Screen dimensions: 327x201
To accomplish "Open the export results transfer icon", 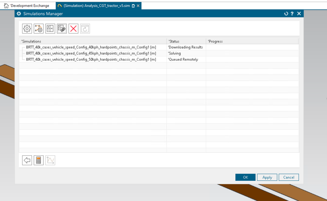I will (62, 28).
